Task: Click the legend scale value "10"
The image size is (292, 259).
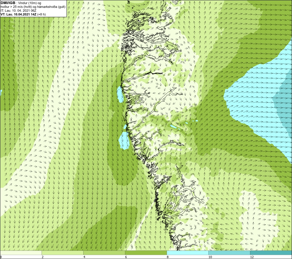Action: pos(210,257)
